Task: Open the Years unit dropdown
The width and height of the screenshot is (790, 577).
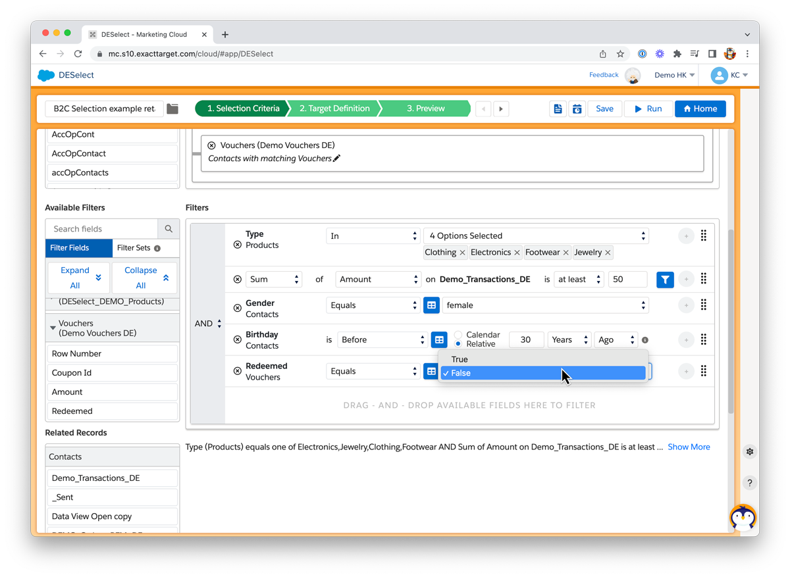Action: point(569,340)
